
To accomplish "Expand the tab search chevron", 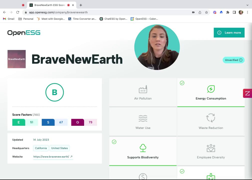I will pos(247,5).
